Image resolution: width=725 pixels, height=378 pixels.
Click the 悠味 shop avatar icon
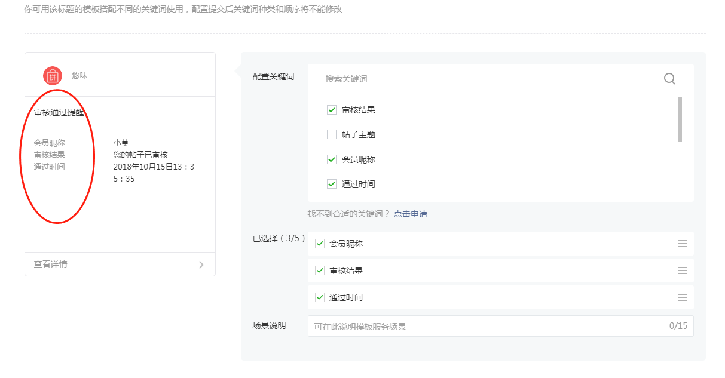pos(53,76)
